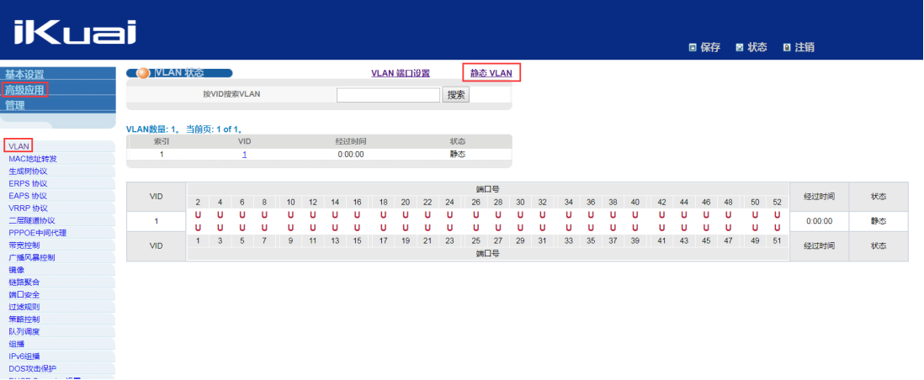This screenshot has height=380, width=924.
Task: Focus the VID search input field
Action: click(x=388, y=95)
